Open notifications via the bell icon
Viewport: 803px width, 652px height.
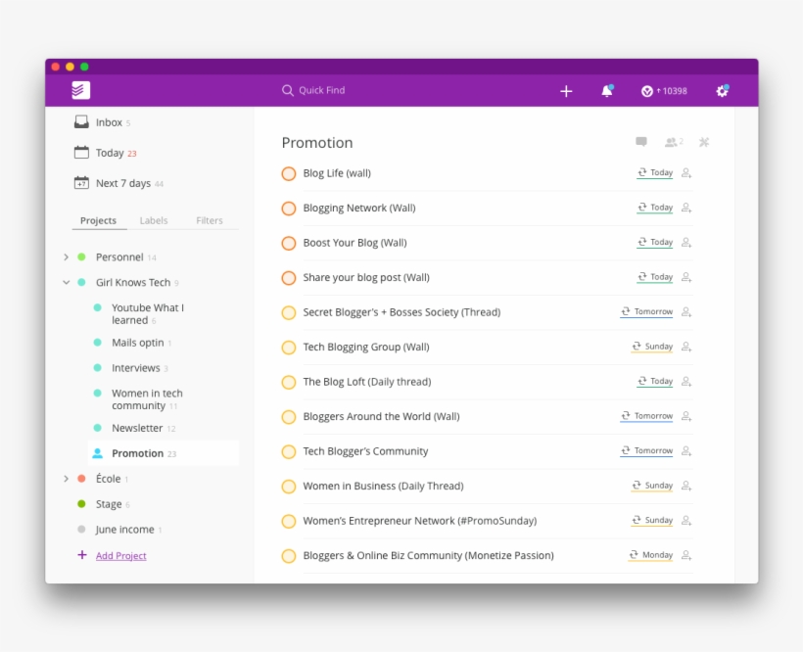coord(607,90)
